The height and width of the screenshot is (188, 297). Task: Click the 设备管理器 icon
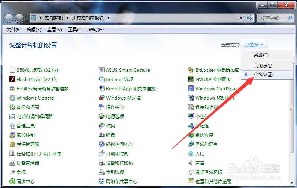(12, 163)
